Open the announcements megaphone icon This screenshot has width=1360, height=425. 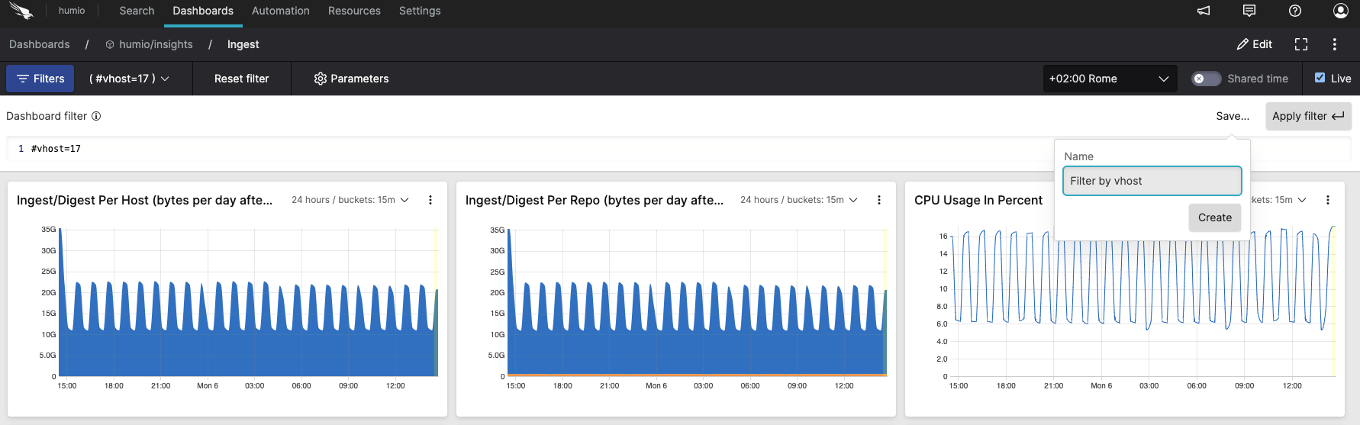click(1204, 11)
